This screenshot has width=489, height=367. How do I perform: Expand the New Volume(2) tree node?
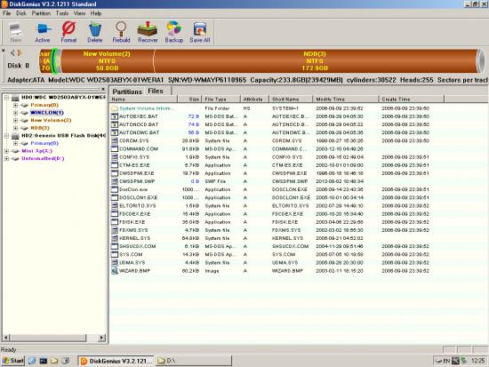[x=15, y=120]
